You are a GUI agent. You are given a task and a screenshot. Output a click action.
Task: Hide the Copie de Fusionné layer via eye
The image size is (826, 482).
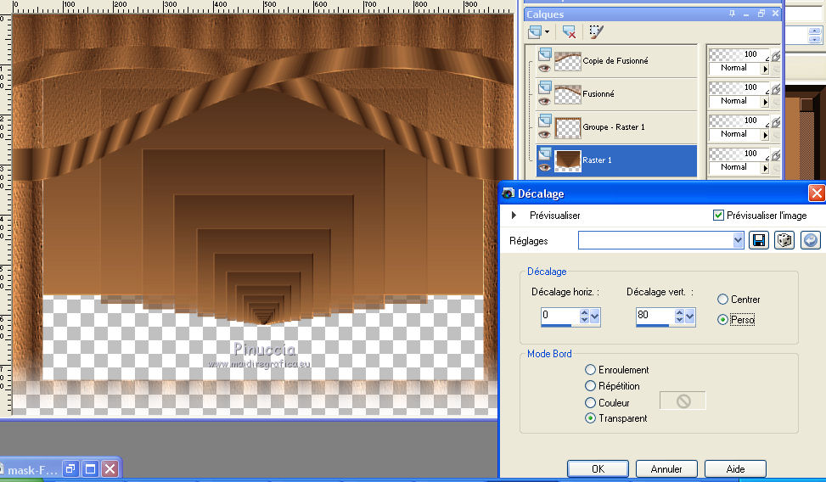[544, 68]
